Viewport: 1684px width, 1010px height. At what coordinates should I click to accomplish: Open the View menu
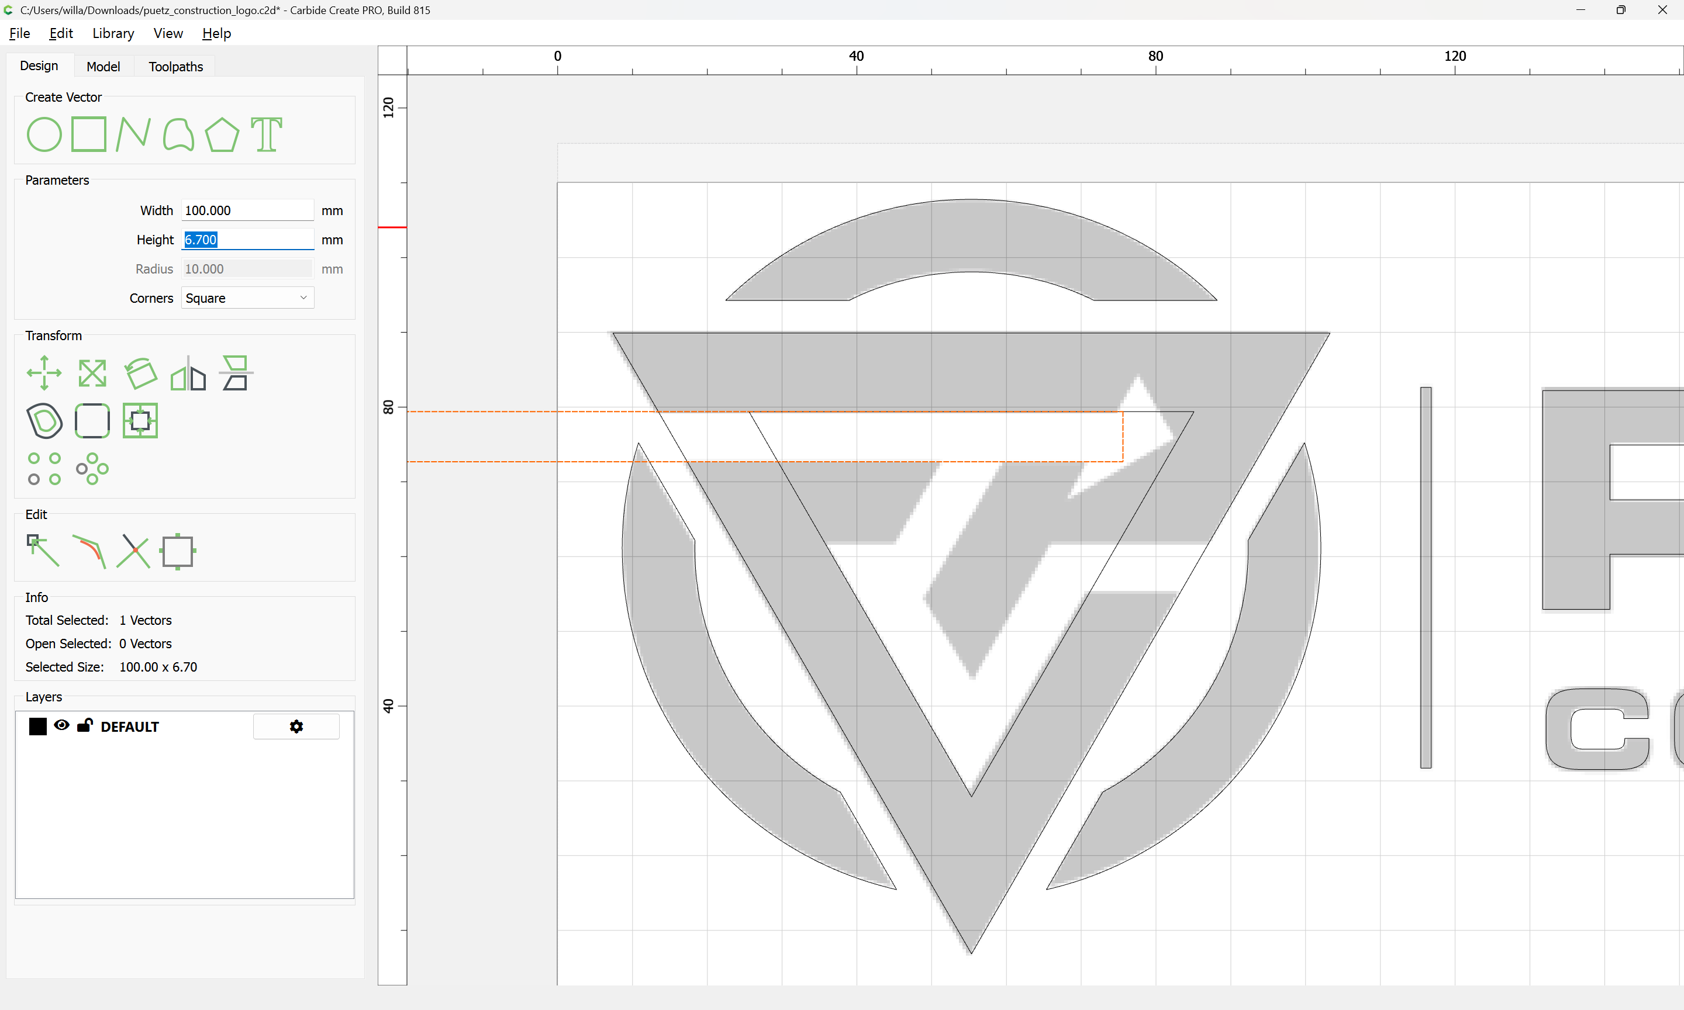click(168, 33)
